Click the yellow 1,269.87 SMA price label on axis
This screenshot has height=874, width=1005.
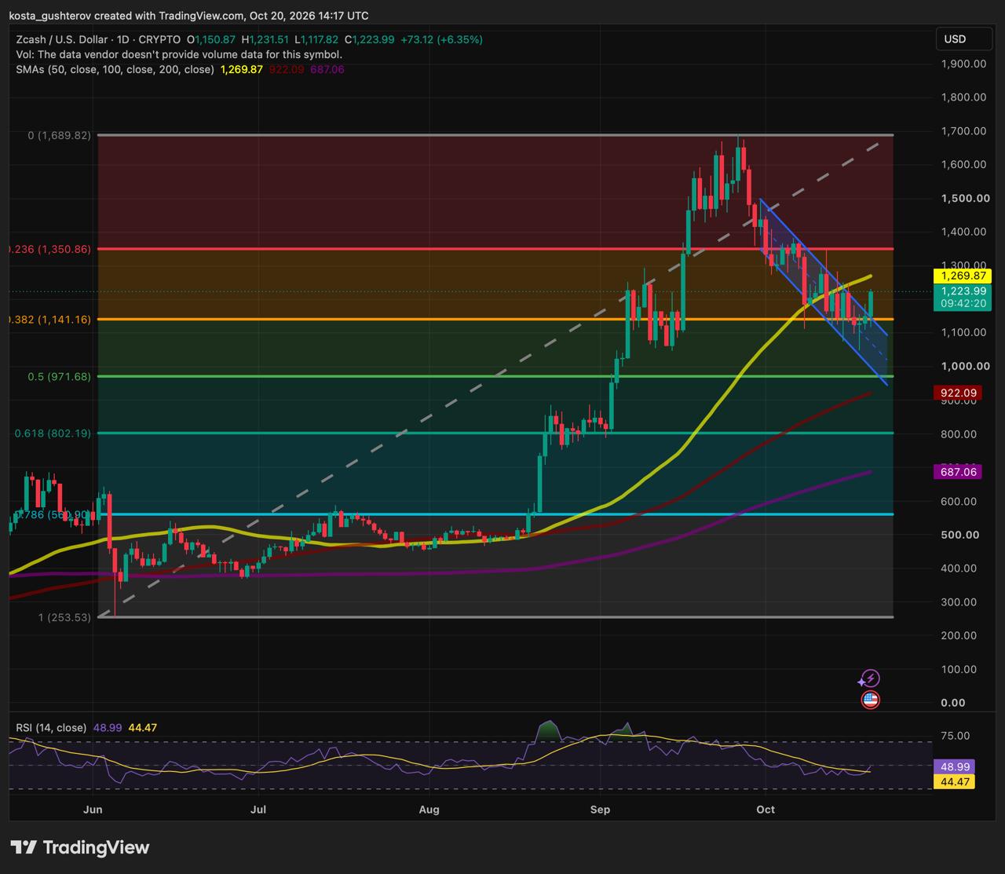pyautogui.click(x=963, y=276)
